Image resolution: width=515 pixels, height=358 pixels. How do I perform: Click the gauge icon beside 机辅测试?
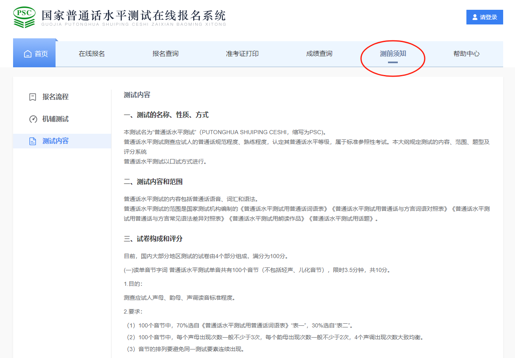[33, 119]
